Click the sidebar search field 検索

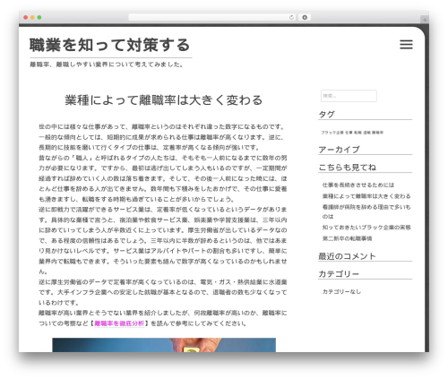[349, 96]
